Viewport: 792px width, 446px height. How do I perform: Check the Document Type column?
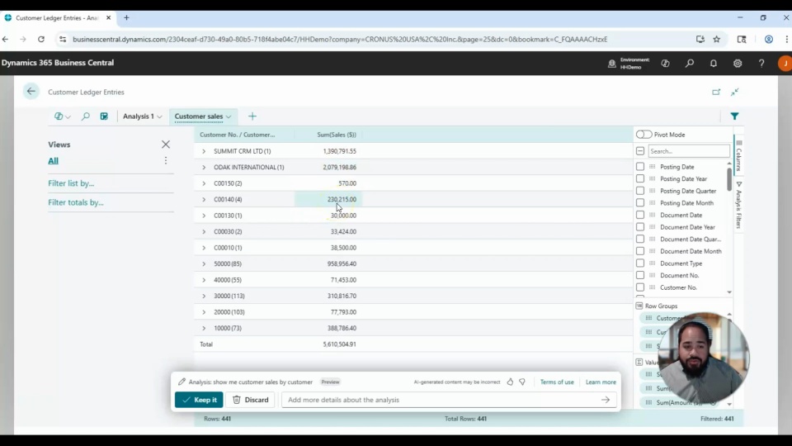pyautogui.click(x=640, y=263)
